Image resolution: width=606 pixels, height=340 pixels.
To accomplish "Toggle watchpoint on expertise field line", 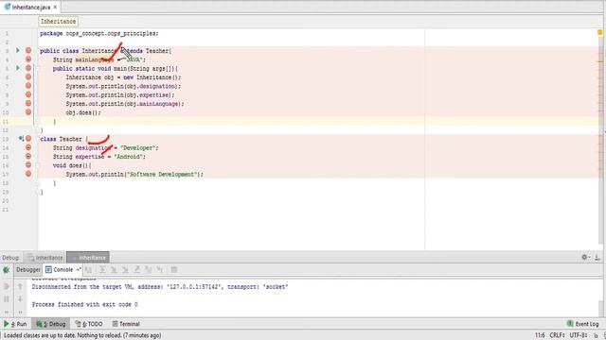I will [x=28, y=156].
